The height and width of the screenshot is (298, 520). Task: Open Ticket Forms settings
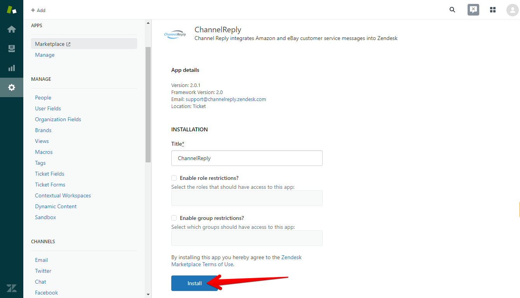[50, 185]
